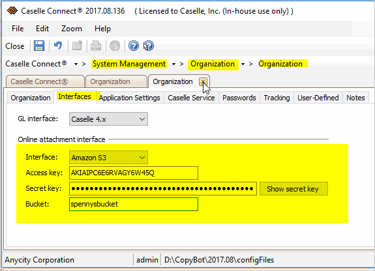Close the active Organization window tab
Screen dimensions: 375x271
[203, 82]
